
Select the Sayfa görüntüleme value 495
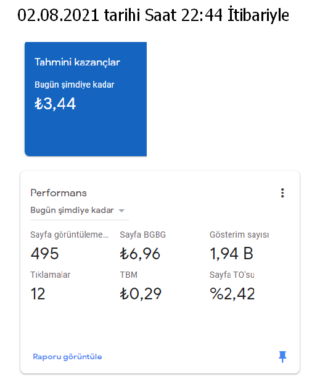tap(44, 254)
